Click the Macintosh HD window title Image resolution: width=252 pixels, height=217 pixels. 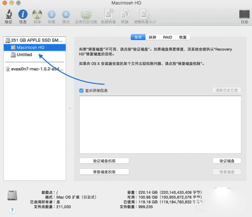(127, 3)
